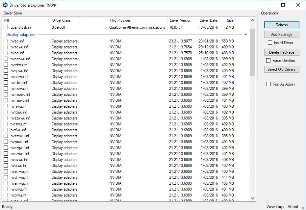Check the nvaci.inf 23.21.13.9077 checkbox

(6, 41)
